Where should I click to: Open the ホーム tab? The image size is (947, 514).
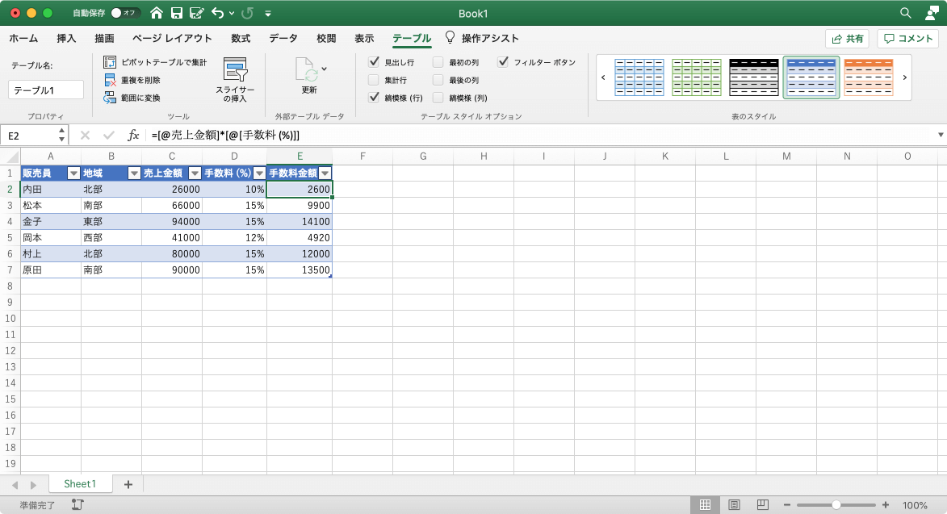point(23,38)
